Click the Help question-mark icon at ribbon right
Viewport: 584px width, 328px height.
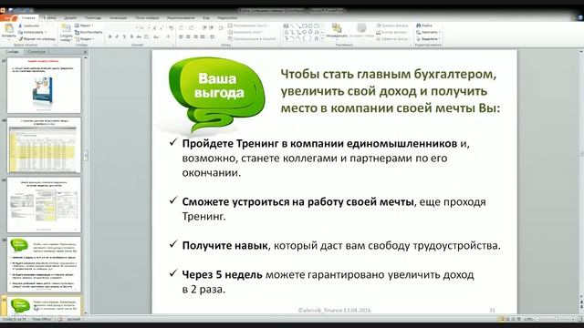pos(580,17)
